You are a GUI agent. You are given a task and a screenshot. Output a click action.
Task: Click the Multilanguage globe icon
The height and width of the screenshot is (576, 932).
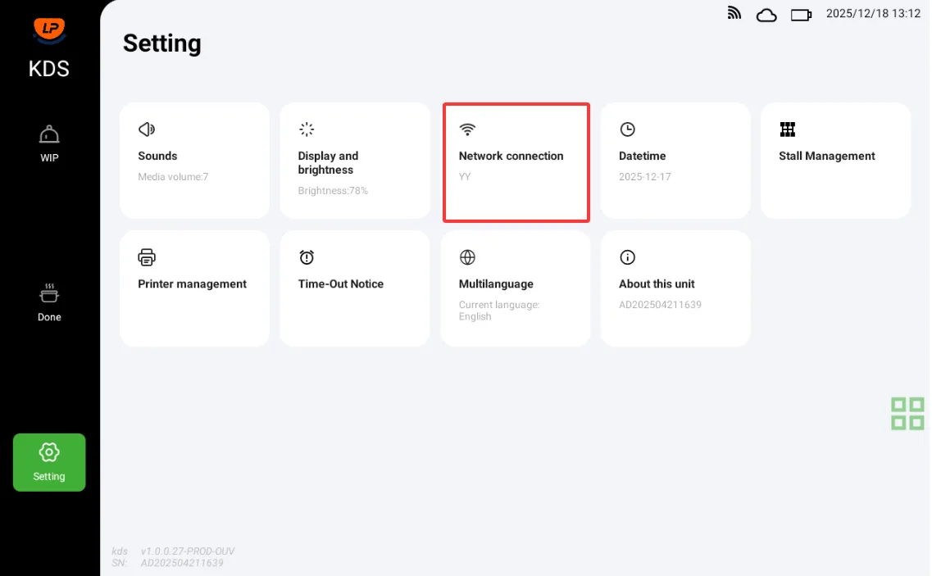pos(467,257)
